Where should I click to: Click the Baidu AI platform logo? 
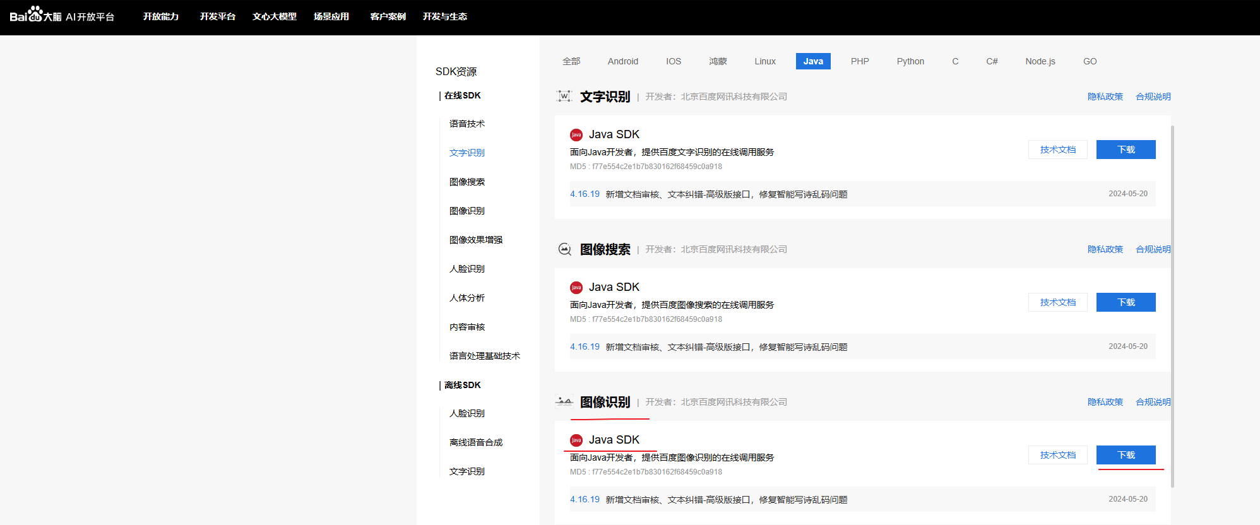[62, 15]
